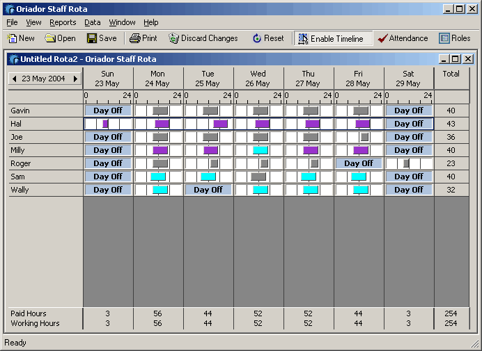Select Milly's cyan Wednesday shift bar
This screenshot has height=351, width=482.
click(261, 150)
